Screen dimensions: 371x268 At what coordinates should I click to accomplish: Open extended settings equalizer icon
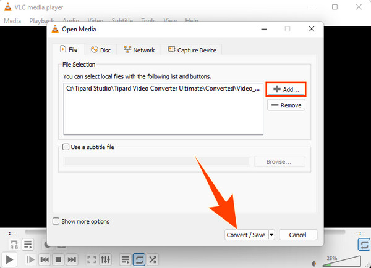pyautogui.click(x=105, y=259)
